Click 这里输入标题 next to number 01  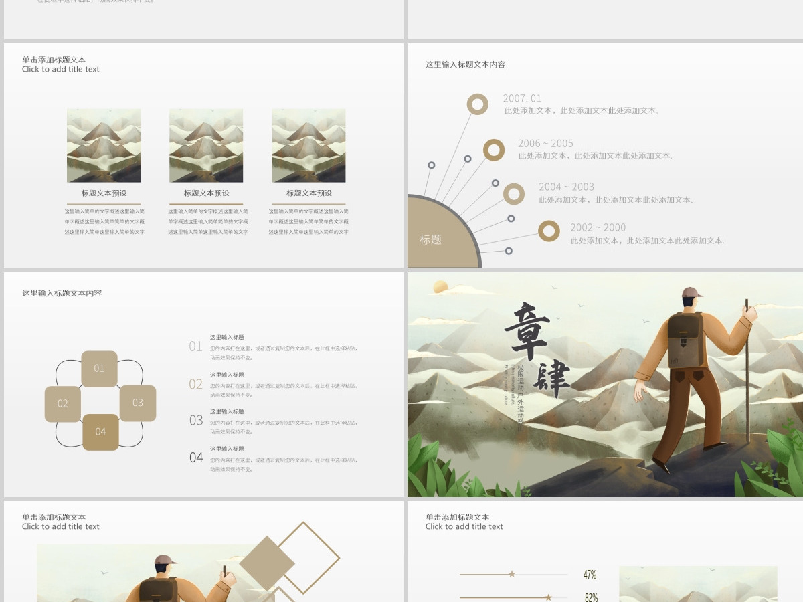point(227,338)
